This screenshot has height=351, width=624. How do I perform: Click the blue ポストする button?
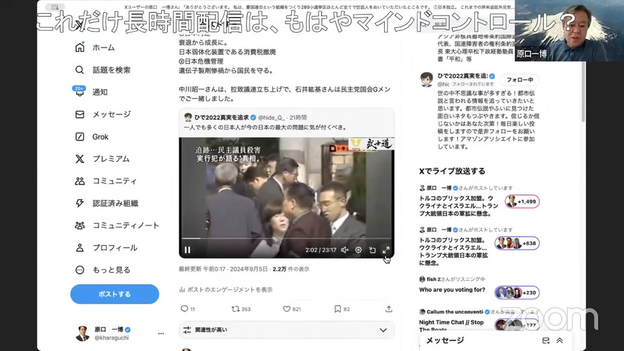pos(114,294)
